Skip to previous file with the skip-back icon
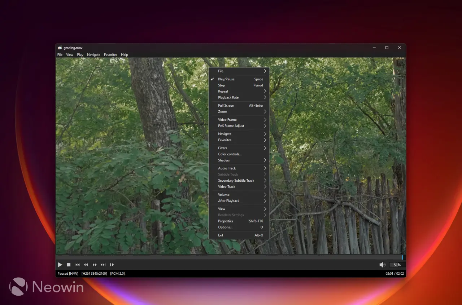The height and width of the screenshot is (305, 462). (x=77, y=265)
